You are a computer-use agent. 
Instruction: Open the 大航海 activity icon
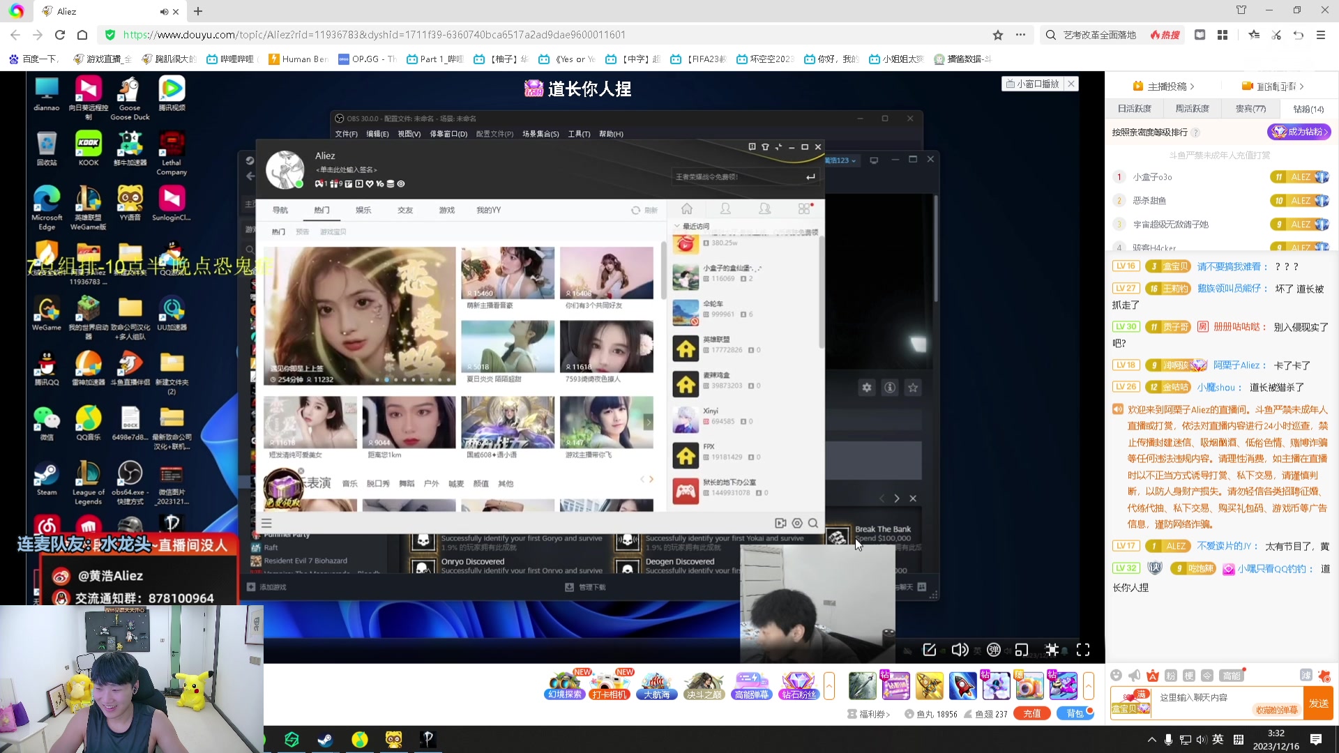pos(656,686)
